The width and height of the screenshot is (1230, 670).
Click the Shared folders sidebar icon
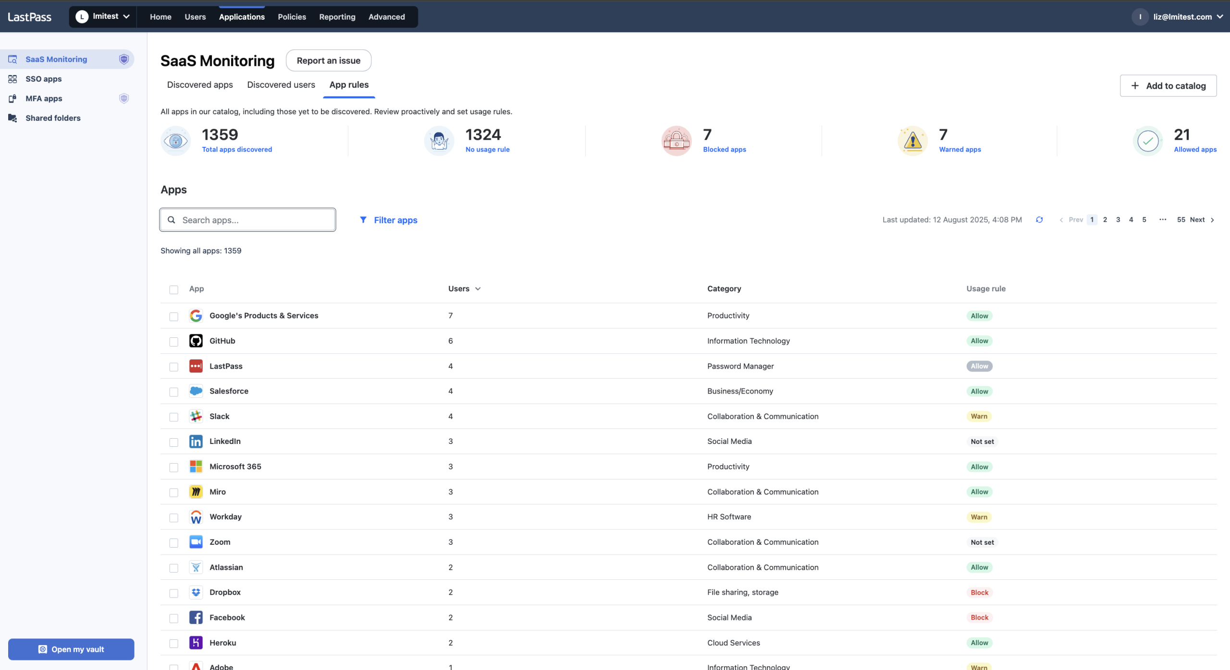(x=12, y=118)
